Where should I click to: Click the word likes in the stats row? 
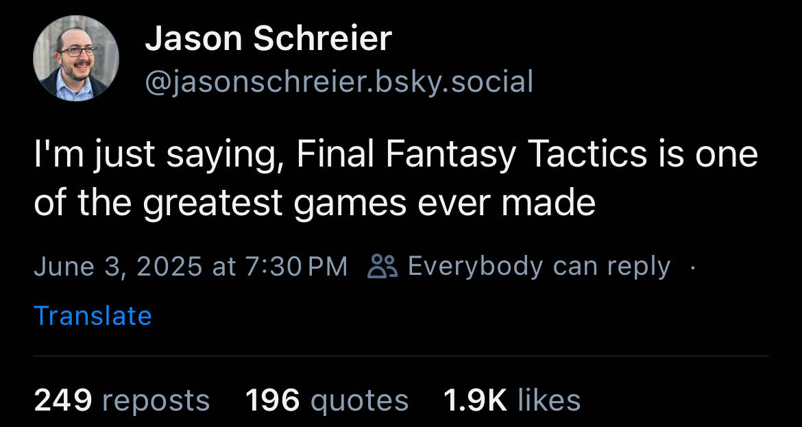pyautogui.click(x=549, y=400)
